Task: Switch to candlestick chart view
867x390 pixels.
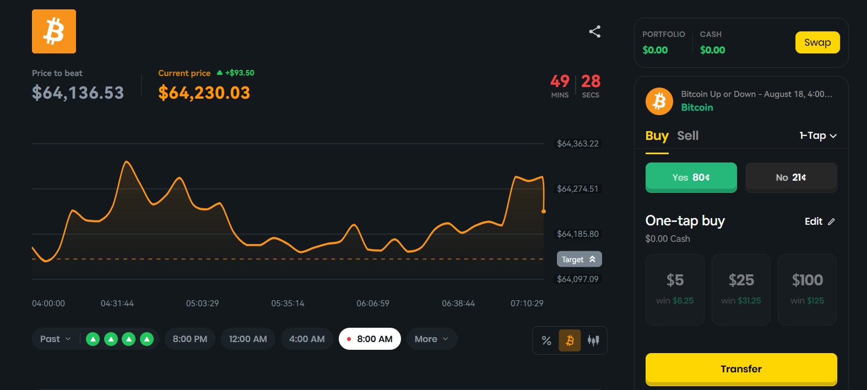Action: click(x=593, y=340)
